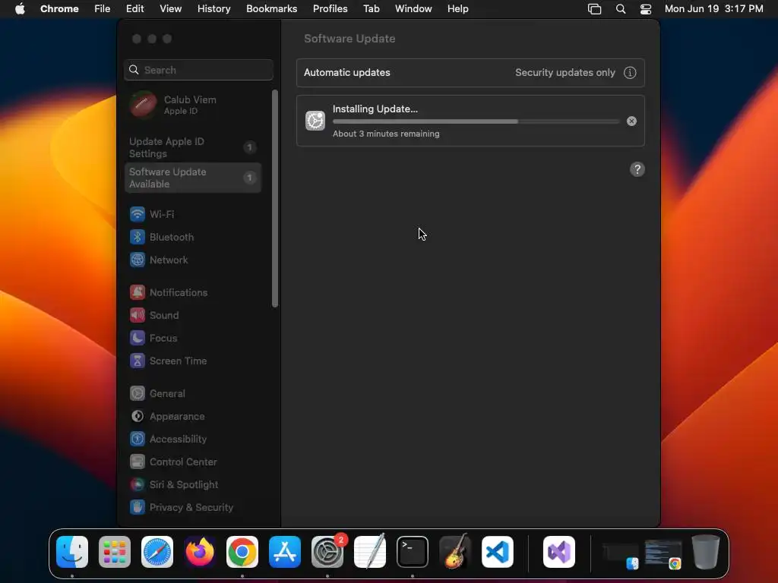Launch Finder from the Dock
778x583 pixels.
click(72, 552)
